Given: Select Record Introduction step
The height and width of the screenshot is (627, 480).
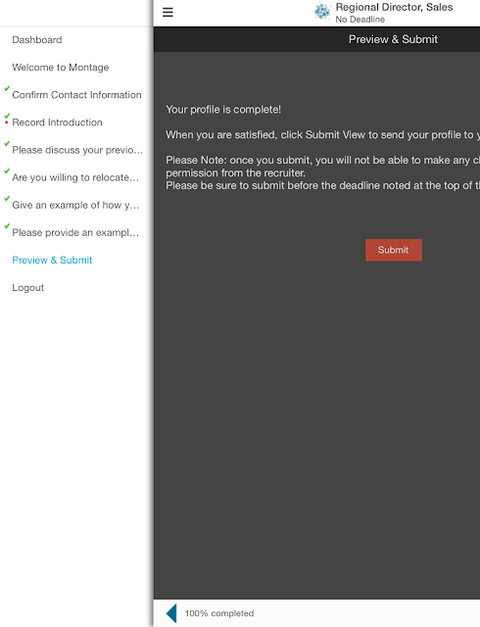Looking at the screenshot, I should [x=57, y=122].
